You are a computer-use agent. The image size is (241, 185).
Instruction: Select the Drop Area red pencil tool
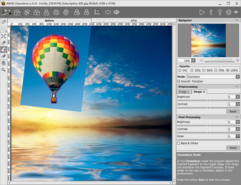(x=3, y=50)
